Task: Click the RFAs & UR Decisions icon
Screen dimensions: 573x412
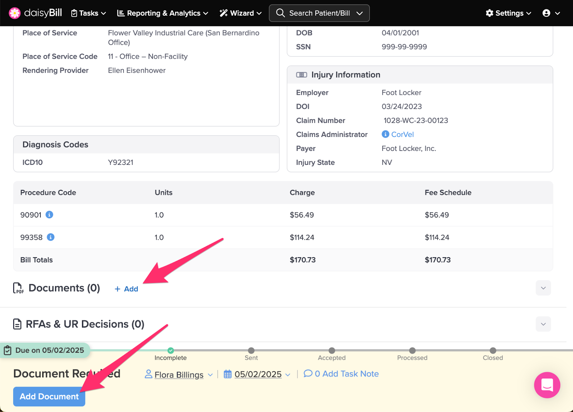Action: (x=17, y=324)
